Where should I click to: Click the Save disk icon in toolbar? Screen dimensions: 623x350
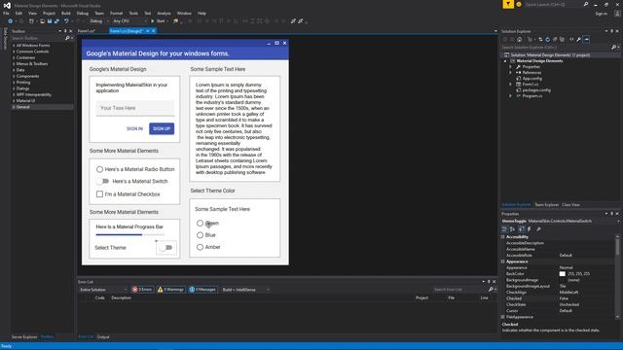(x=50, y=21)
